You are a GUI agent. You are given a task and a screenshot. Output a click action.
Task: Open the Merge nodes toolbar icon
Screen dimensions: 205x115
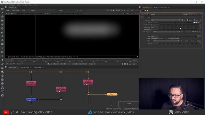[x=2, y=36]
